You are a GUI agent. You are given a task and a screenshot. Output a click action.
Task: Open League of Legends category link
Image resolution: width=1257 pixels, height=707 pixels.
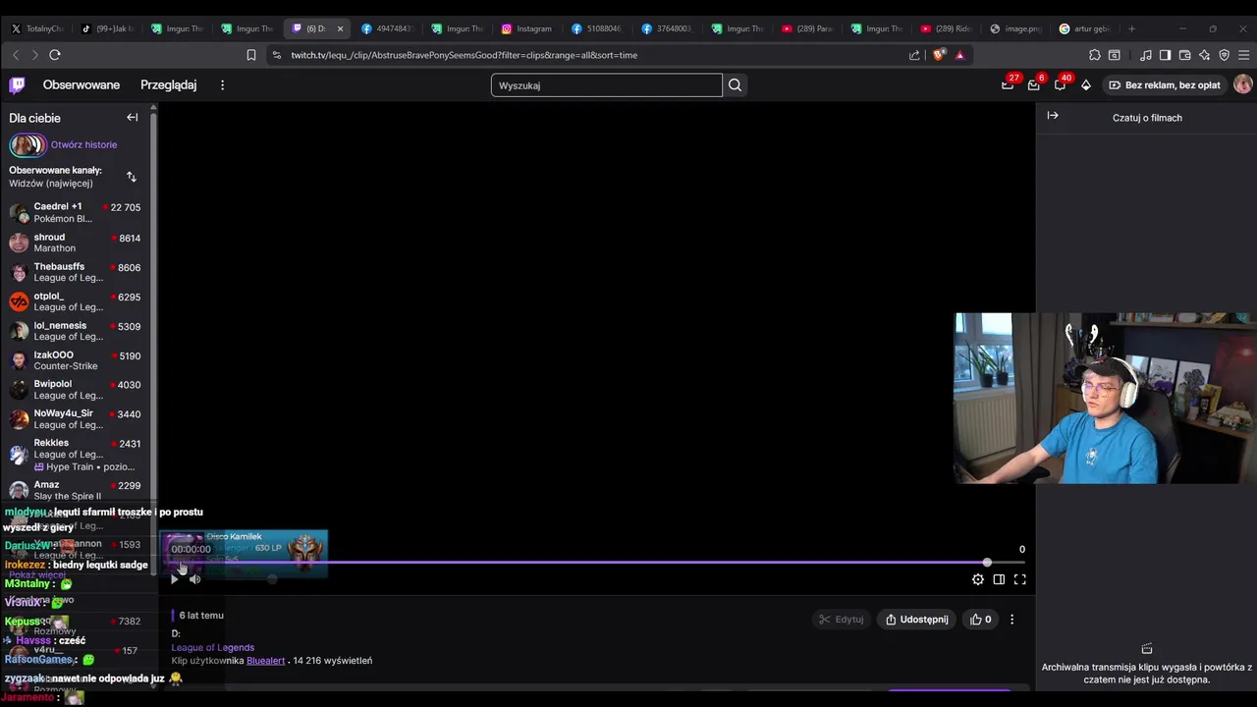click(x=213, y=647)
